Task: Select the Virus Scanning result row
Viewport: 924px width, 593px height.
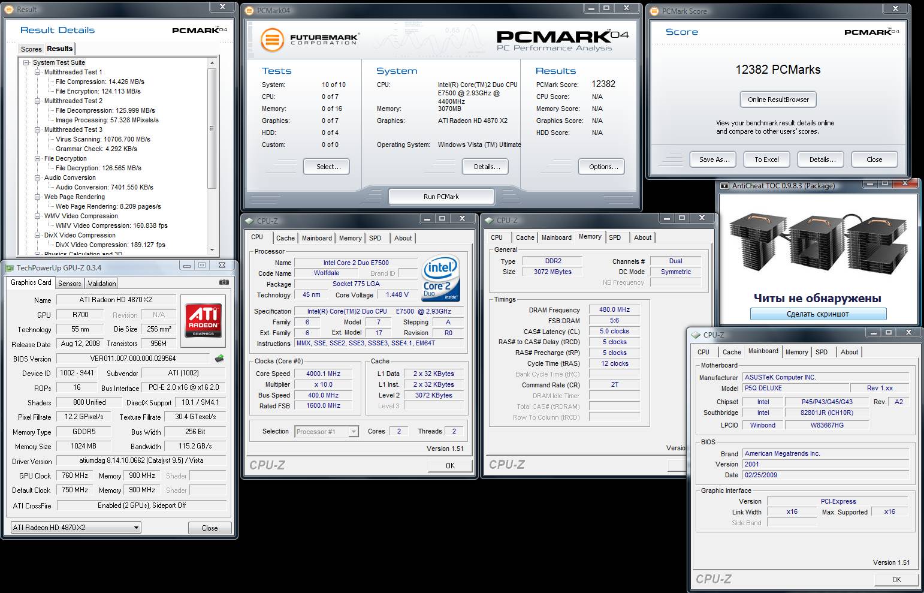Action: coord(102,139)
